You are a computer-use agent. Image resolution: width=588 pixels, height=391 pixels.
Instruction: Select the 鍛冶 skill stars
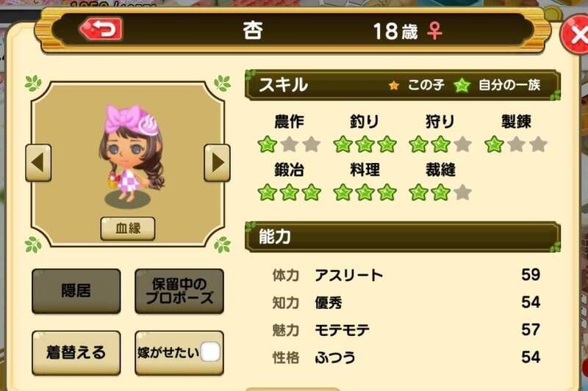point(290,193)
